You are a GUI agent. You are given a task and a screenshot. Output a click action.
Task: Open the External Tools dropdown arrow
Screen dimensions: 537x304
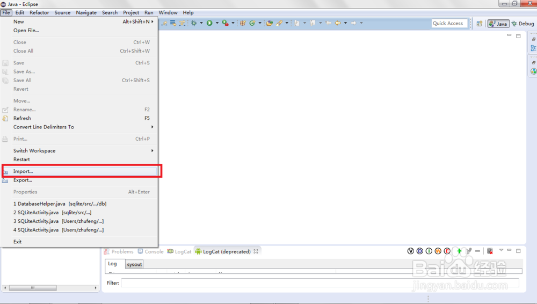coord(233,23)
